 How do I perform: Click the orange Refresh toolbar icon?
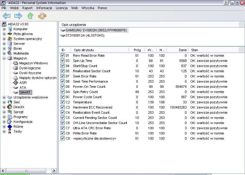42,16
